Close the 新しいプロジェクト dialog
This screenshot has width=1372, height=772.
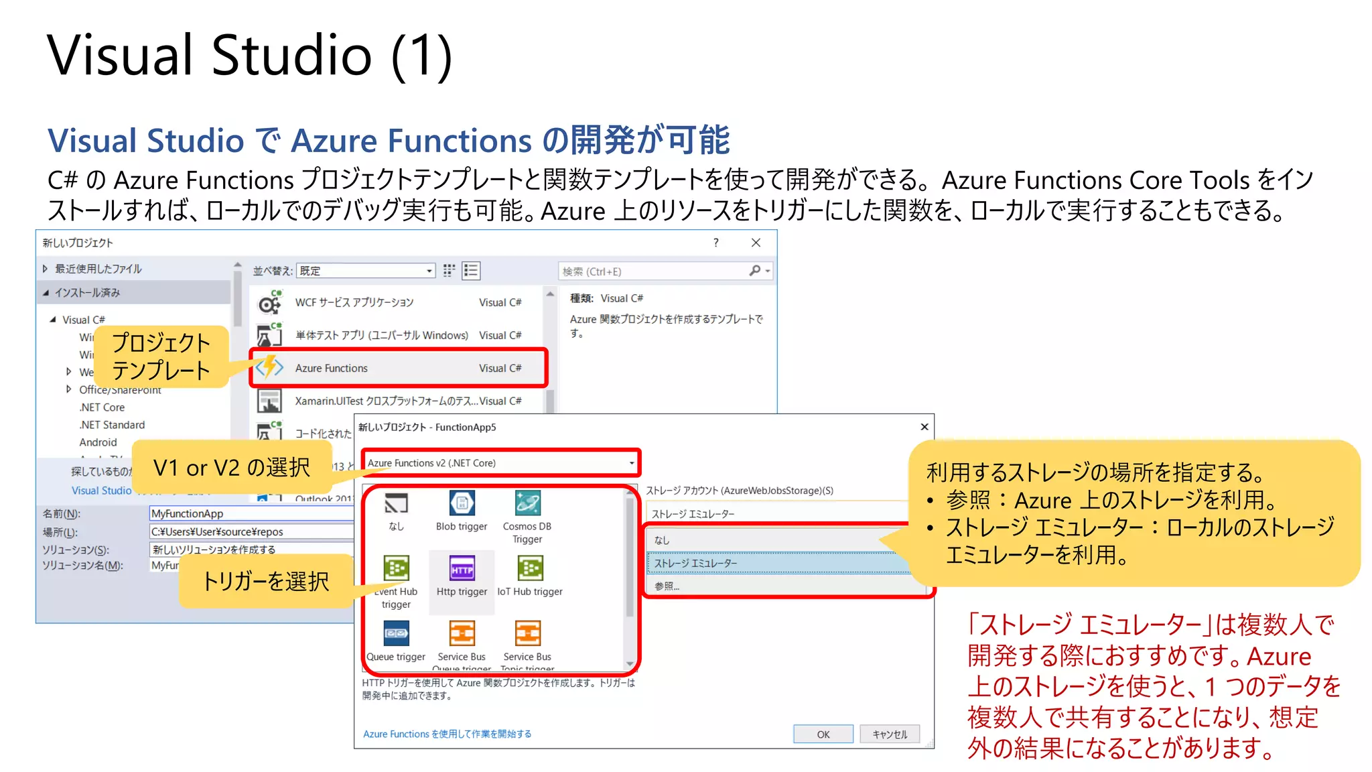click(756, 243)
